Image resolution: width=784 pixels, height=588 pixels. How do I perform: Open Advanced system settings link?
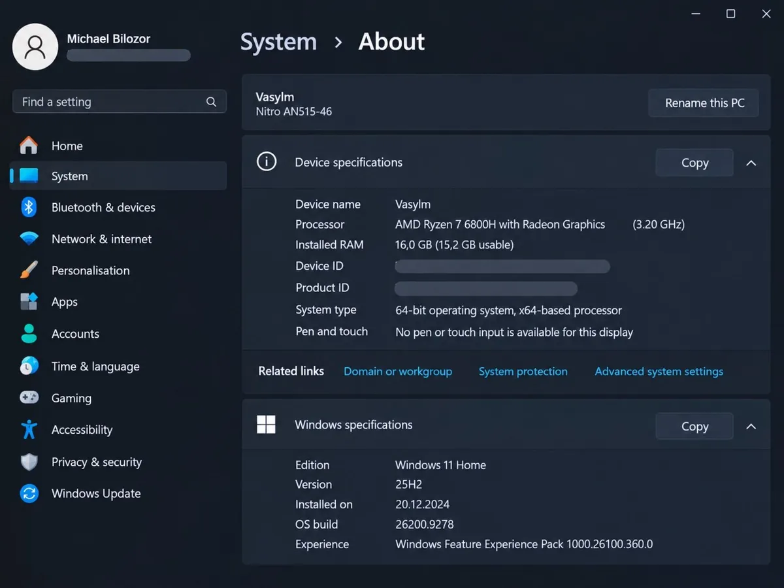click(659, 371)
